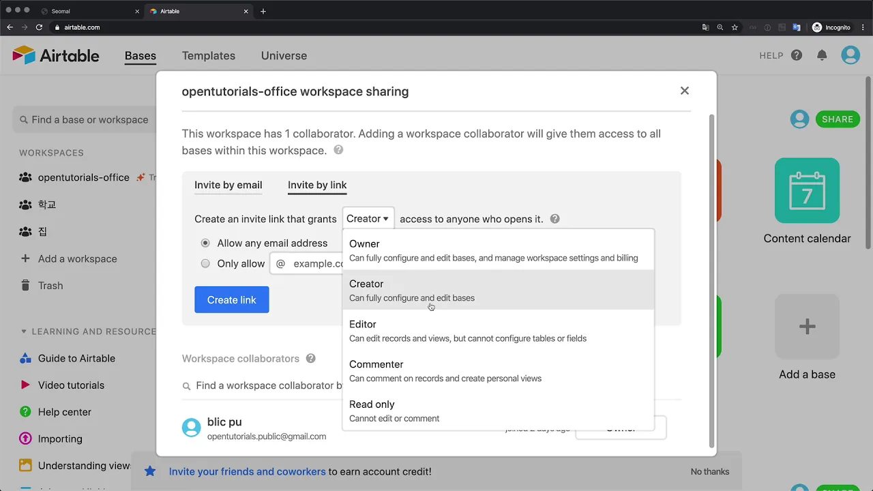Click the Add a base plus tile
Screen dimensions: 873x491
[807, 326]
